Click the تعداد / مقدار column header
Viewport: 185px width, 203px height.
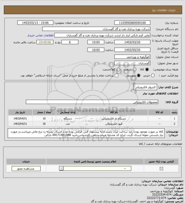point(44,112)
